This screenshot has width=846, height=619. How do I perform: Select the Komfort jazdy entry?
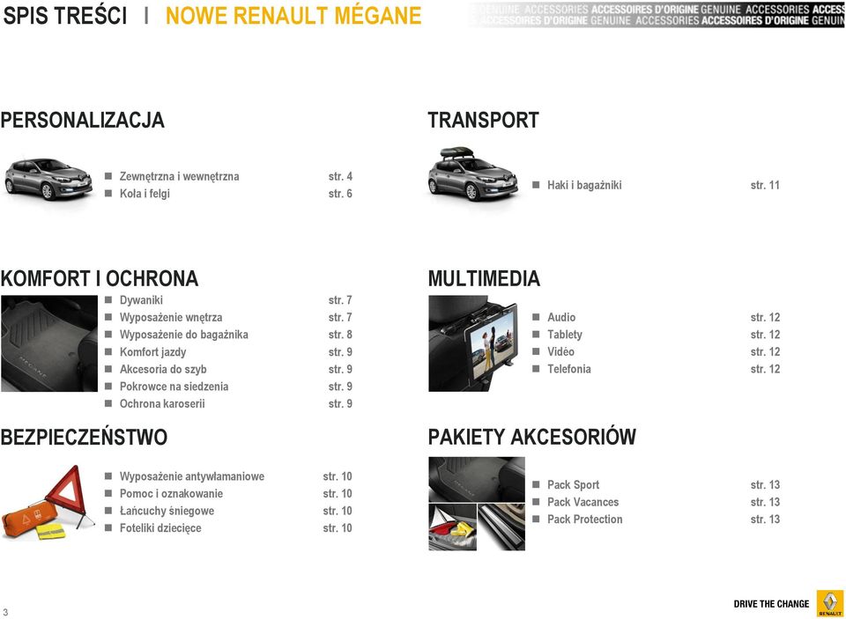coord(152,352)
